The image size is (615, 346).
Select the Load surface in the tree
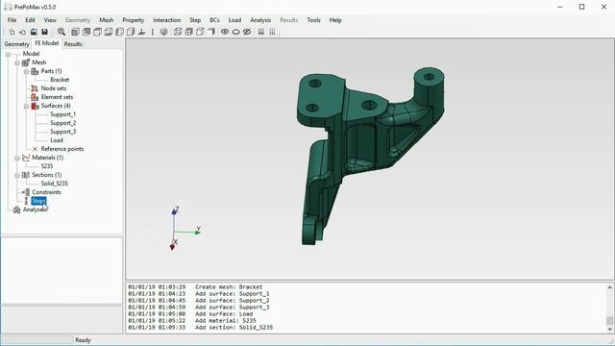57,140
